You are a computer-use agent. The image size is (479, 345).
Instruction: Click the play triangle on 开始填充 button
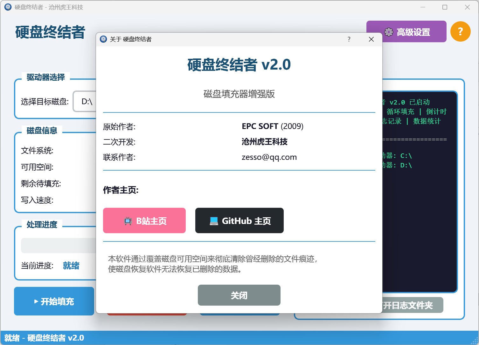pyautogui.click(x=36, y=301)
